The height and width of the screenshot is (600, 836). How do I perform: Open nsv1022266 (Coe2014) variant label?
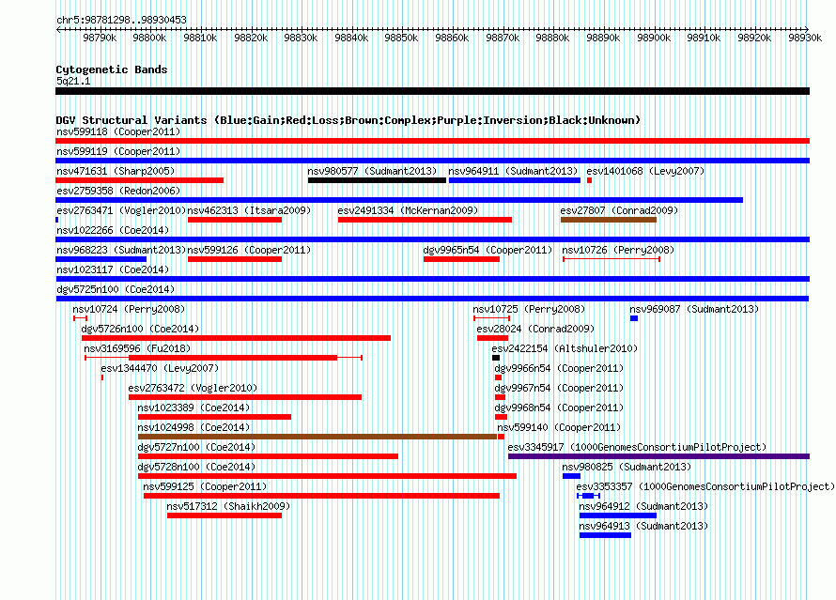[x=113, y=230]
